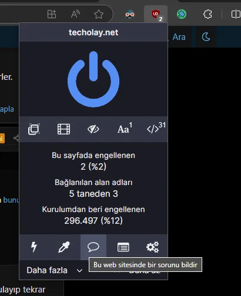Click the share icon on the page

[16, 138]
